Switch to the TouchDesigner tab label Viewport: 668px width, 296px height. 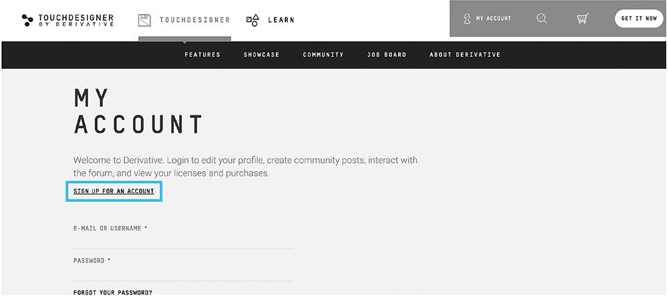(x=194, y=20)
